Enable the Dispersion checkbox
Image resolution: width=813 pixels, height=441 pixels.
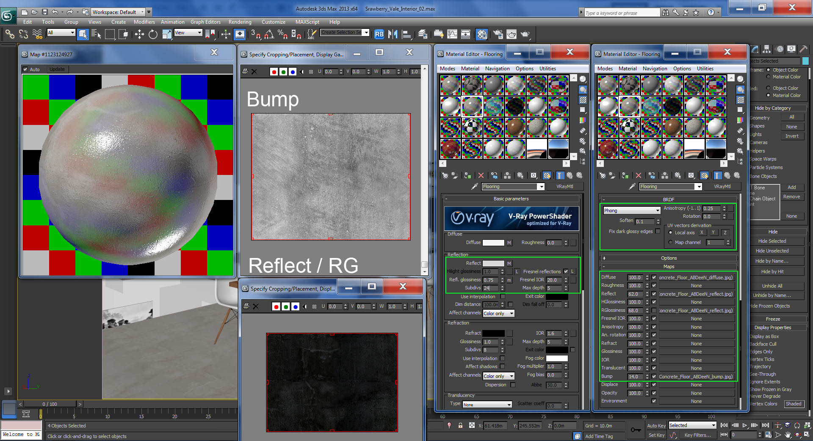(x=513, y=385)
